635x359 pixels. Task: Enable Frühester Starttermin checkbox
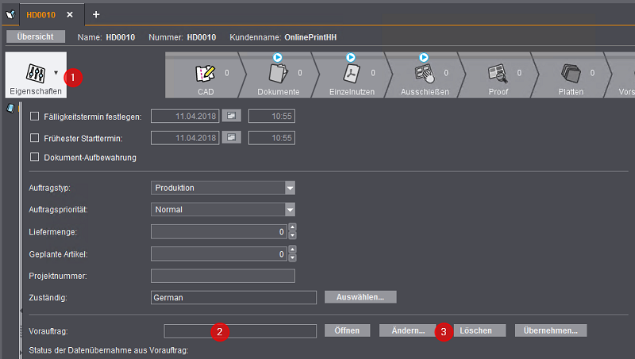tap(34, 137)
